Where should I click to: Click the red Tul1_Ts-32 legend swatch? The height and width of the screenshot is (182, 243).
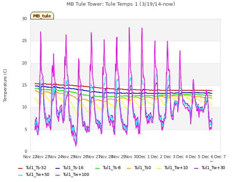pyautogui.click(x=21, y=168)
